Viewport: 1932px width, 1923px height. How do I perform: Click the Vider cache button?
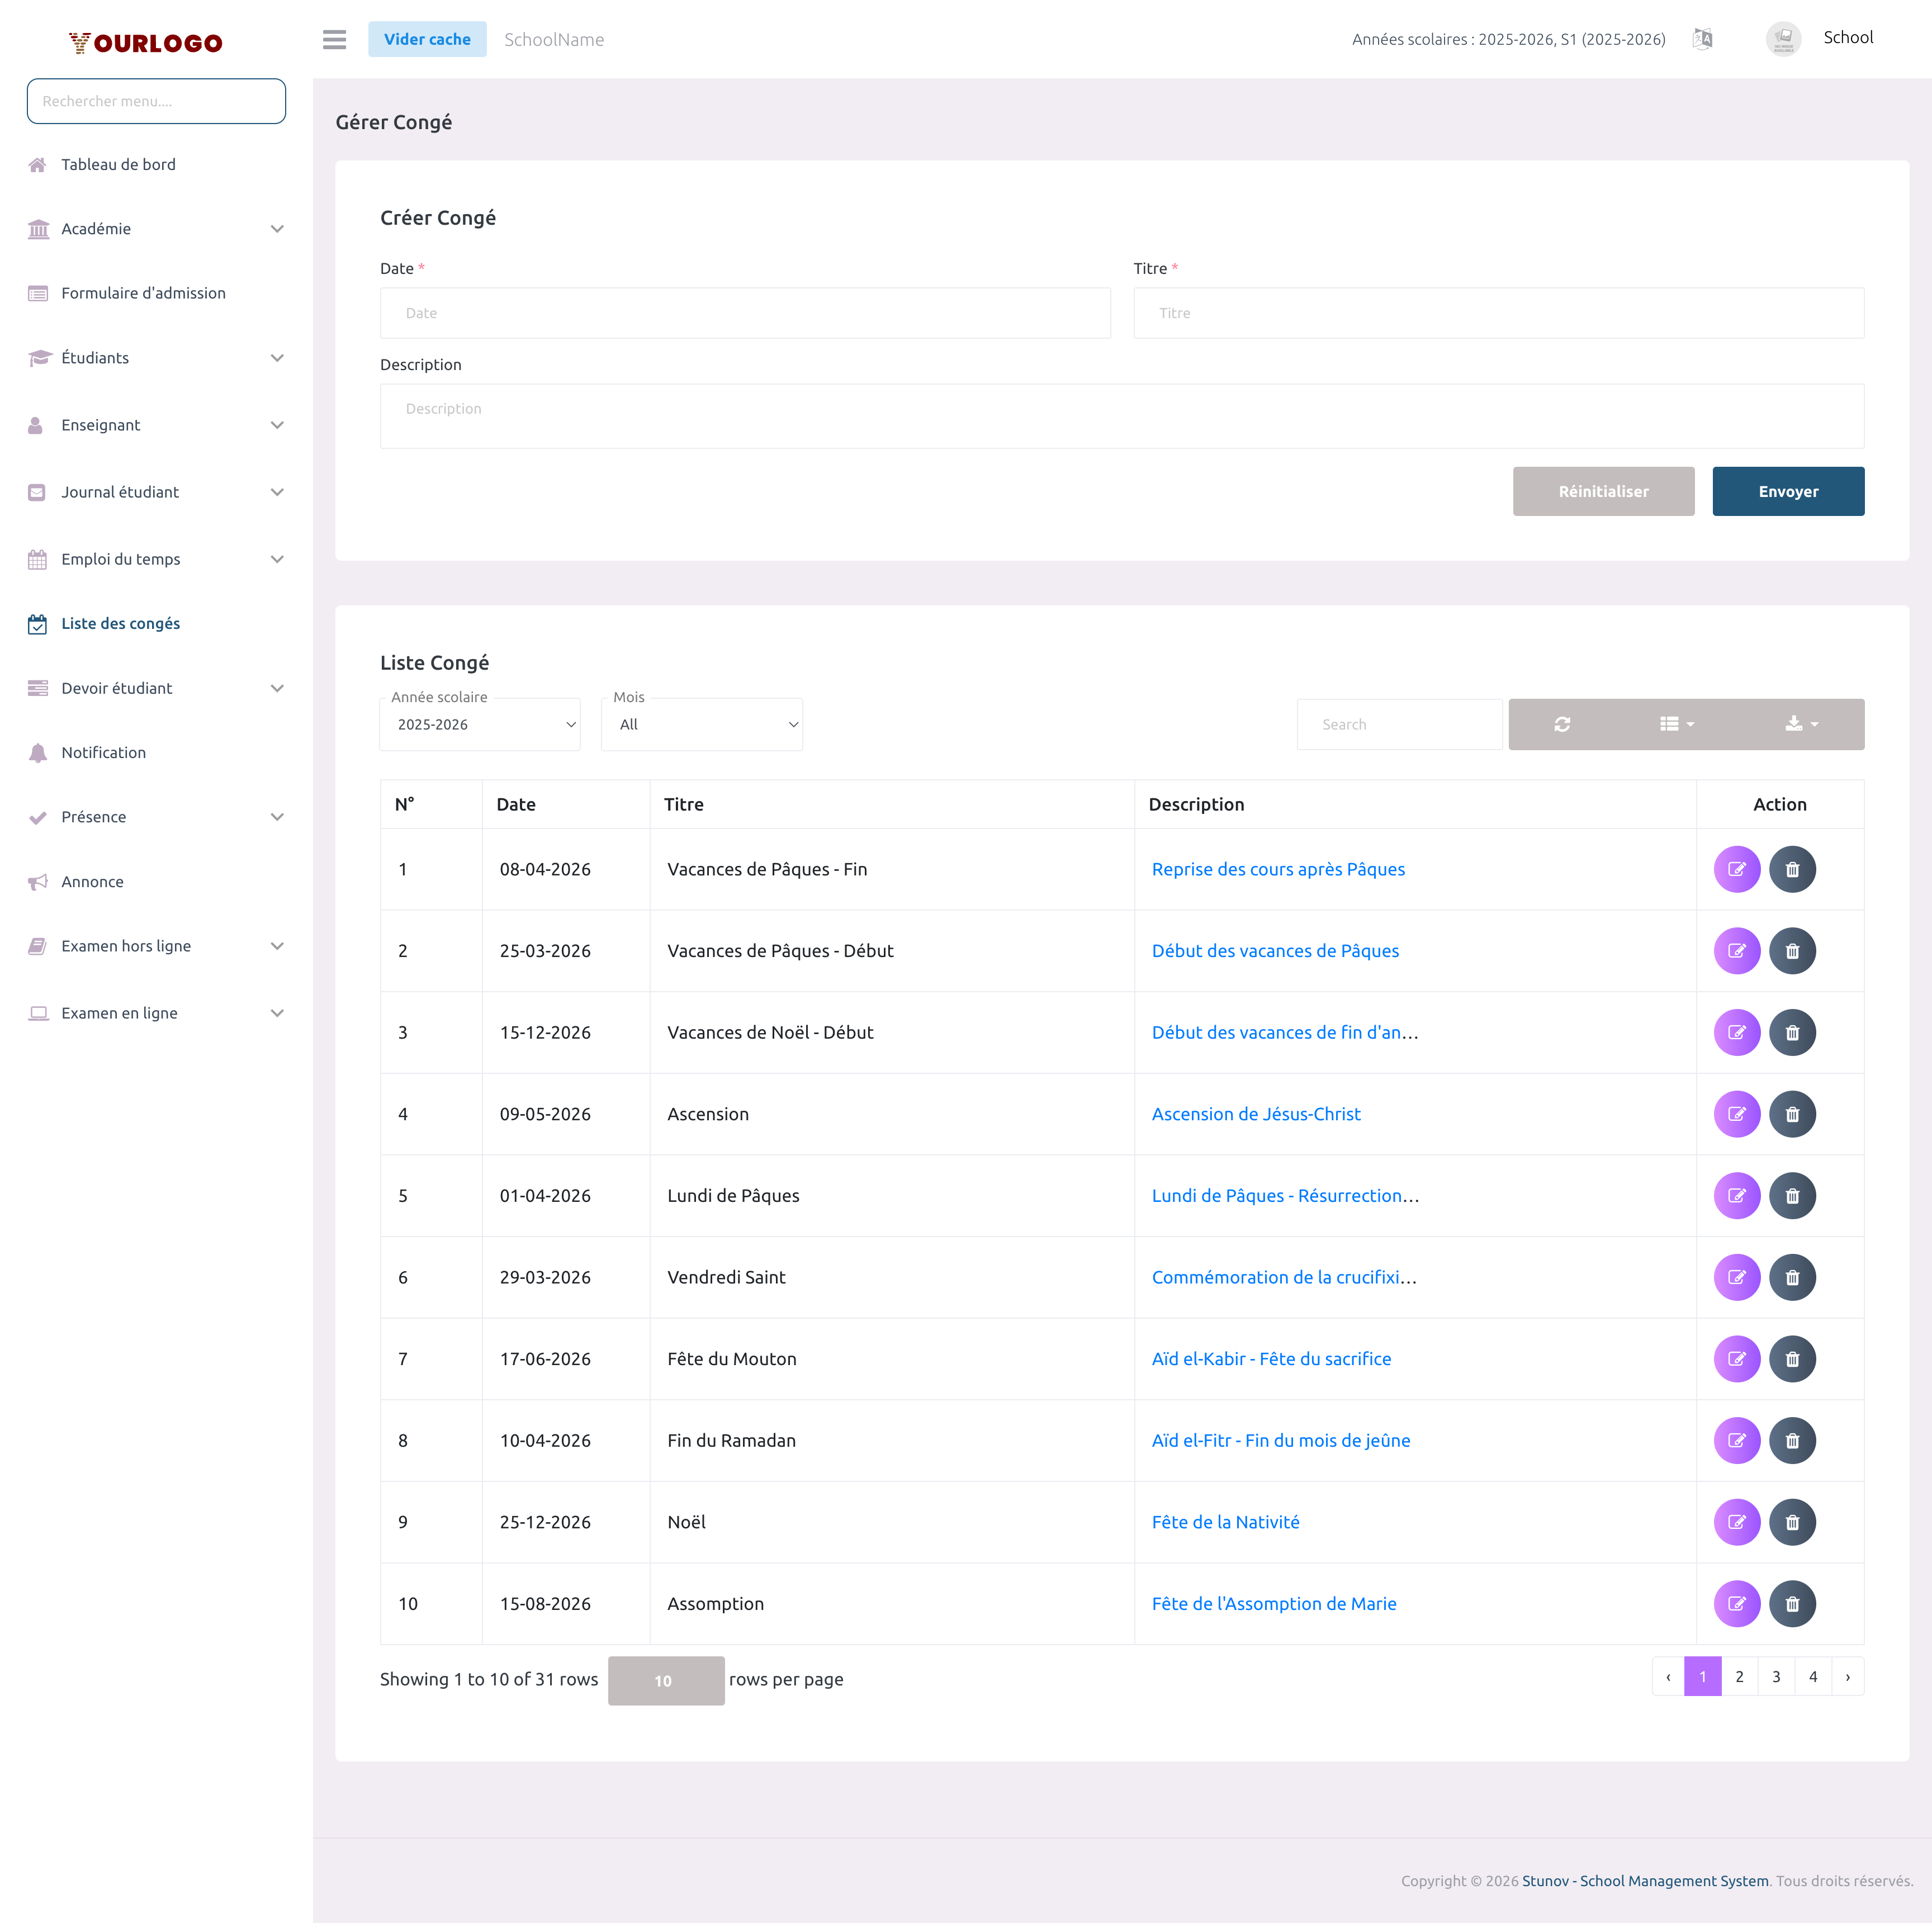[x=427, y=39]
